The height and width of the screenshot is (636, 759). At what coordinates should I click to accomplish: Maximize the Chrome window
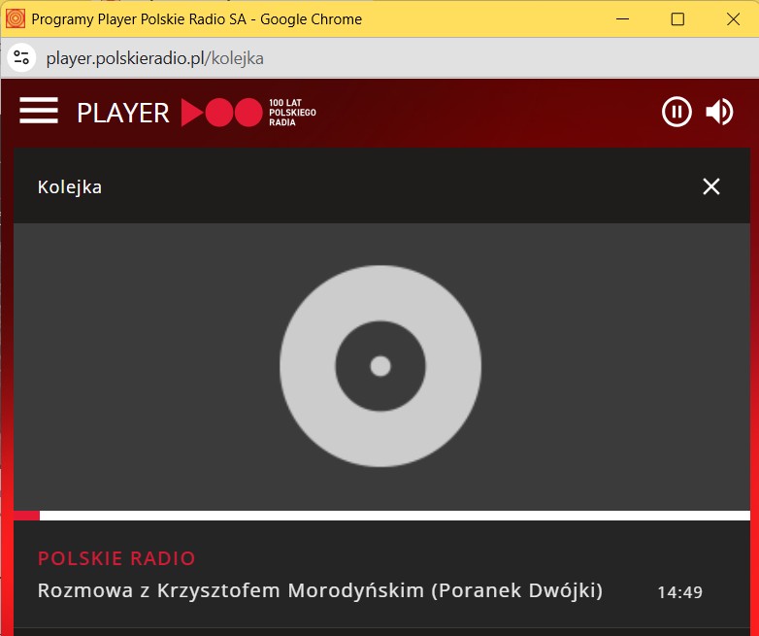pyautogui.click(x=677, y=18)
